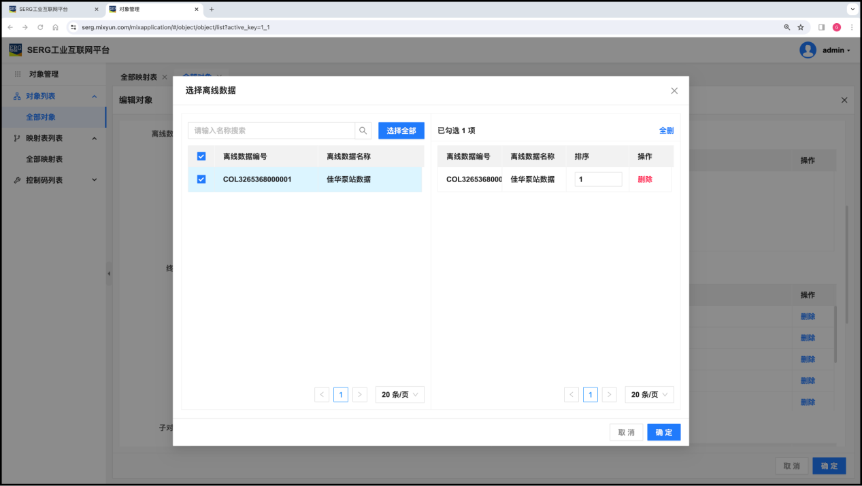862x486 pixels.
Task: Click the admin user avatar icon
Action: click(808, 50)
